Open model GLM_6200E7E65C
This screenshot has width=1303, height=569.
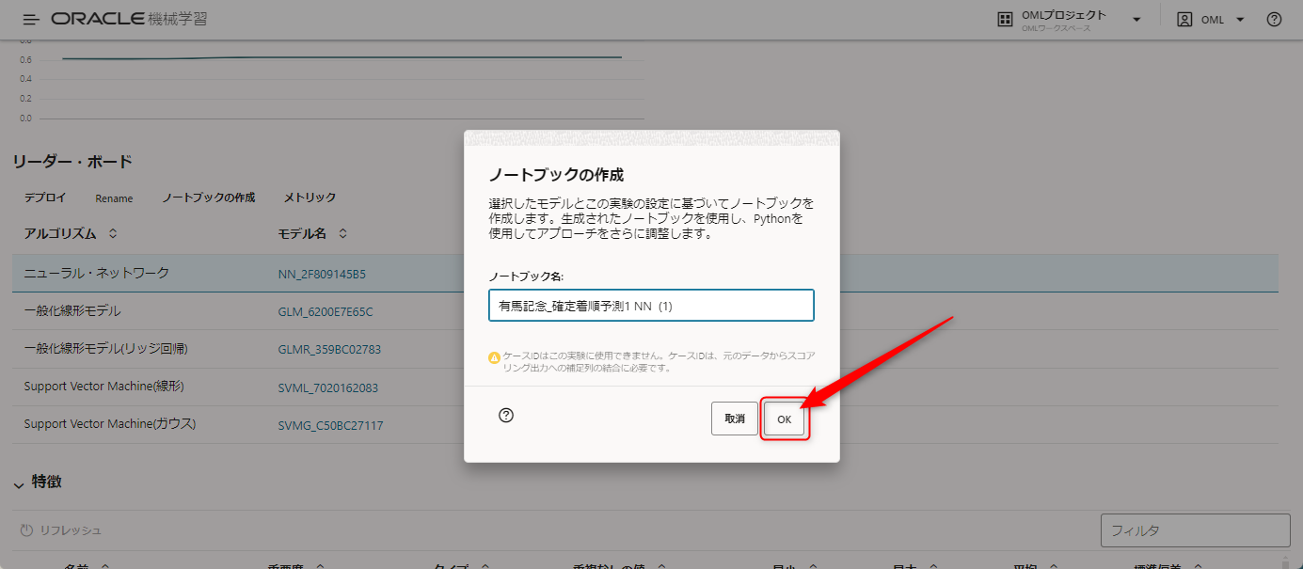tap(326, 311)
